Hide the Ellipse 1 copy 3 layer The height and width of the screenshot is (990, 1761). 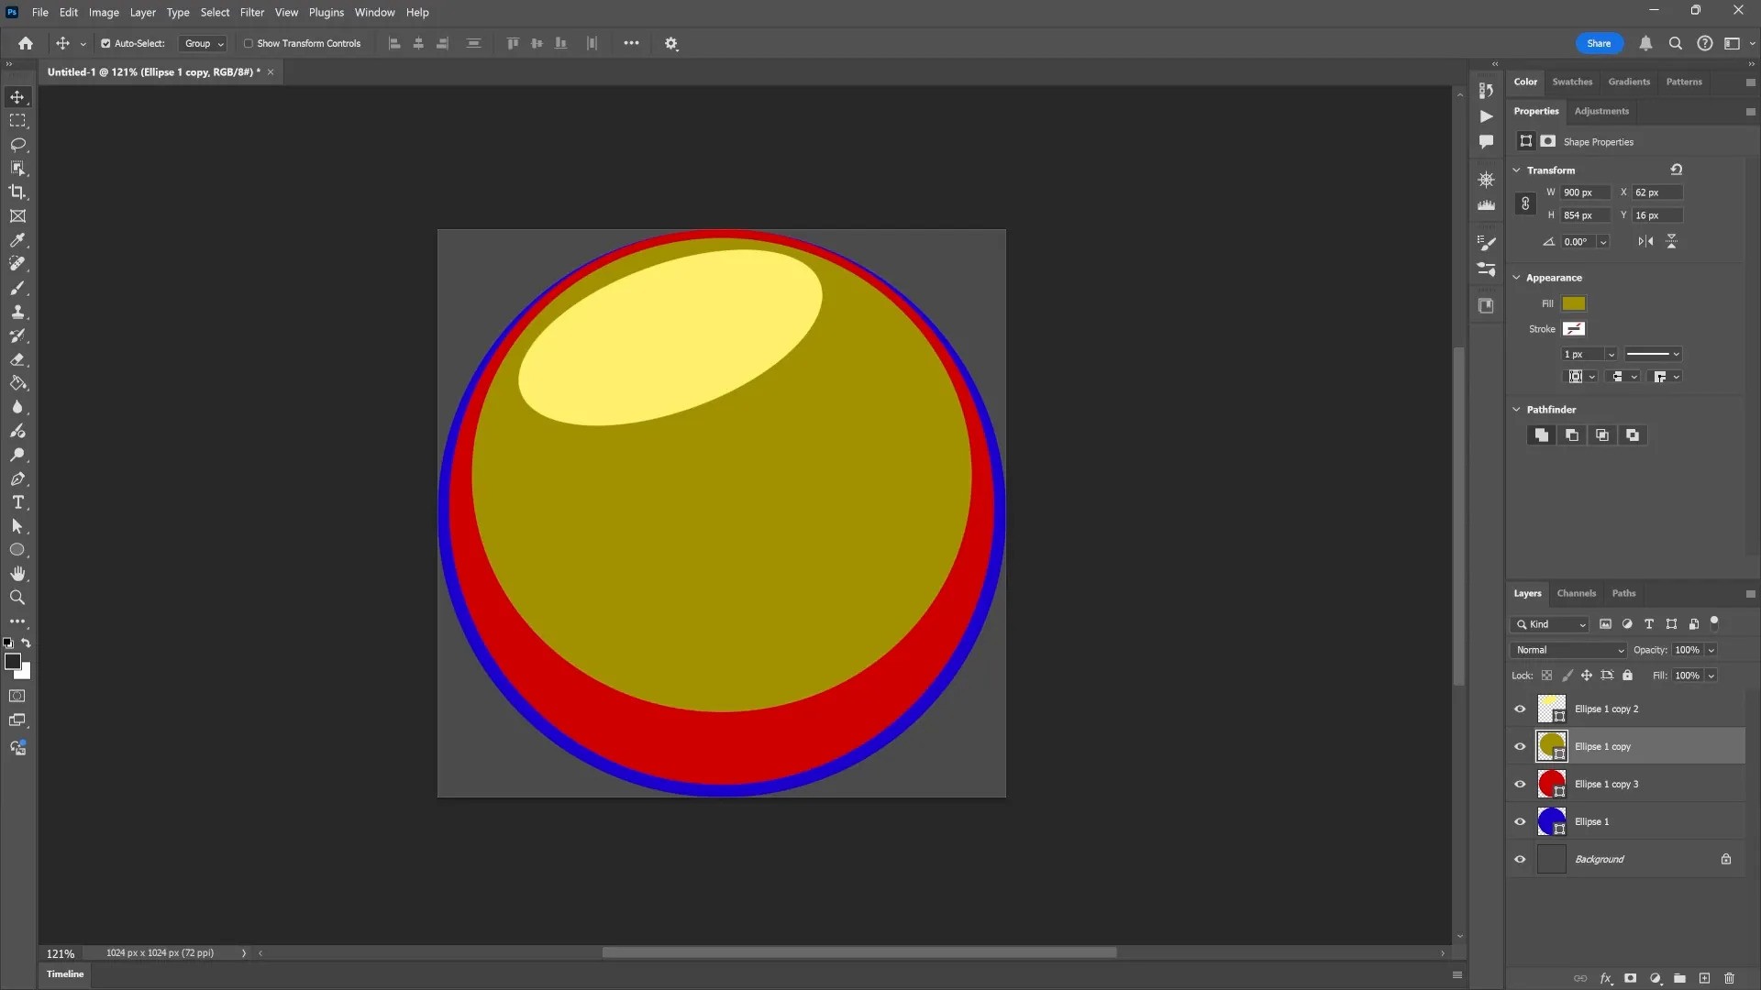[1520, 785]
